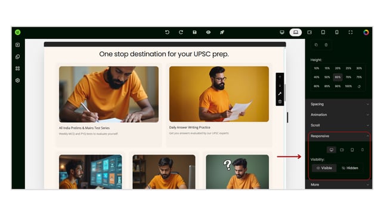384x216 pixels.
Task: Set height to 75%
Action: coord(359,77)
